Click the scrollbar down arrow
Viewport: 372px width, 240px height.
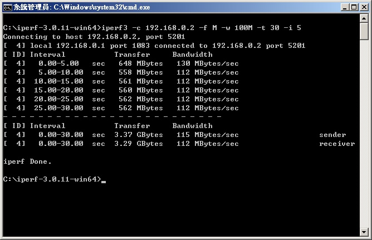(x=364, y=232)
